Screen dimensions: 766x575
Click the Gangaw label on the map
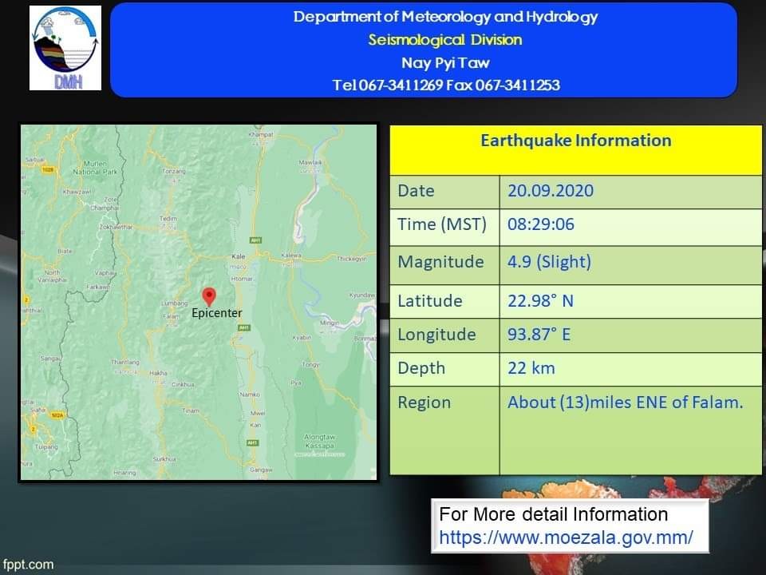coord(261,470)
